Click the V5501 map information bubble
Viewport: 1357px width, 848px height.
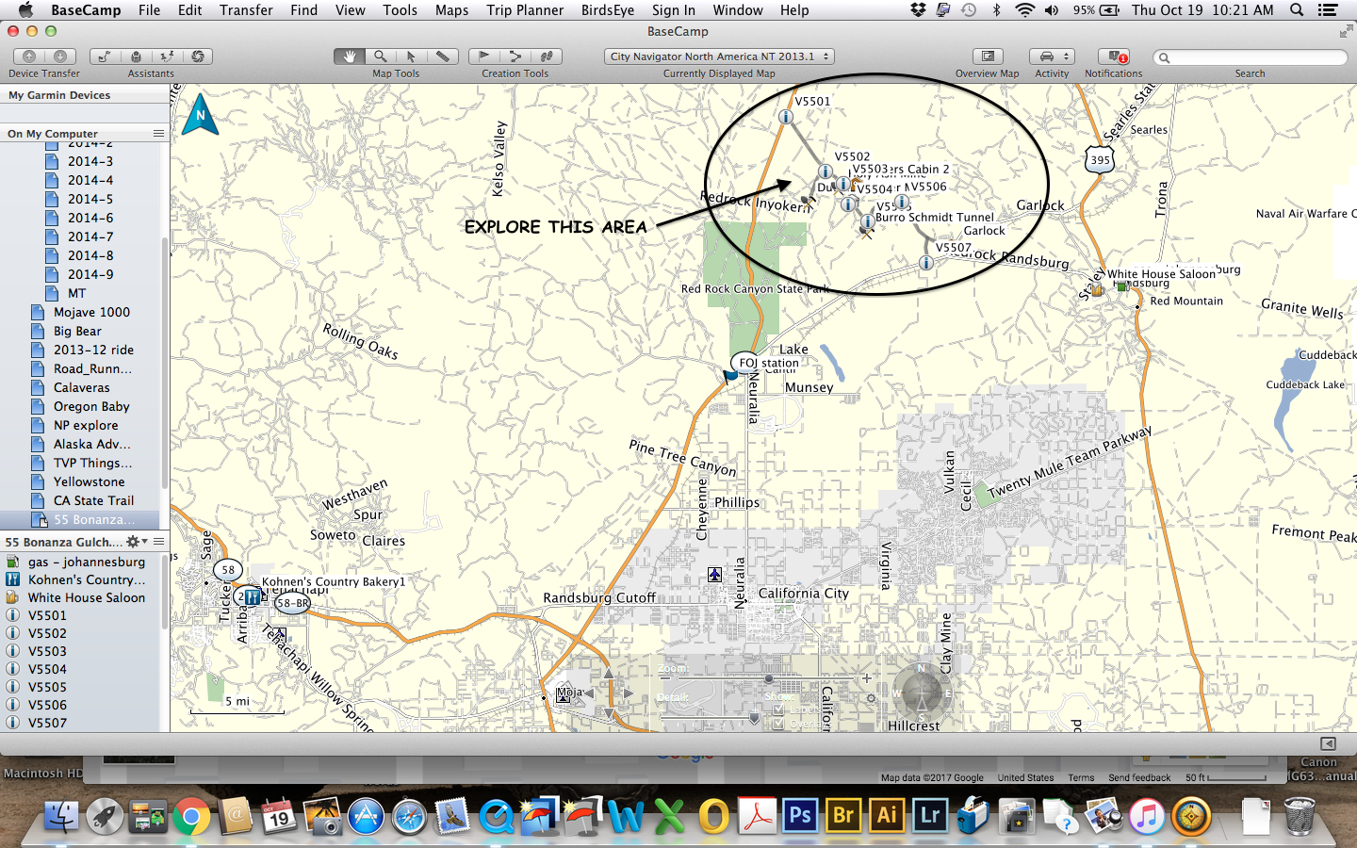coord(785,117)
